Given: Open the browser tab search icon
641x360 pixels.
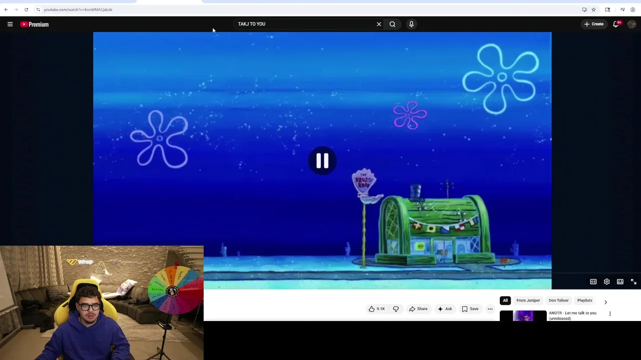Looking at the screenshot, I should coord(607,9).
